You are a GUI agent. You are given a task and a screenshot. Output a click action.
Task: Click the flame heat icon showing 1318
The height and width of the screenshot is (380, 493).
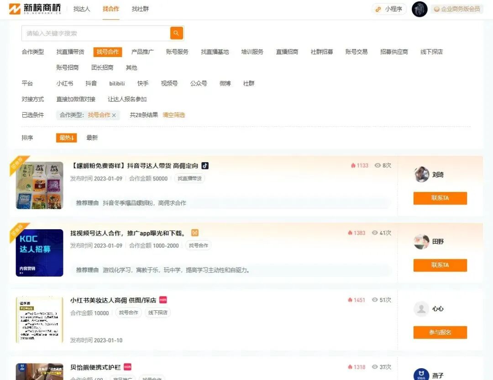(x=350, y=367)
